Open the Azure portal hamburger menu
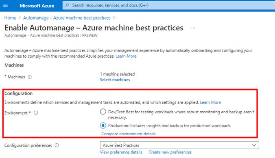275x158 pixels. (5, 5)
